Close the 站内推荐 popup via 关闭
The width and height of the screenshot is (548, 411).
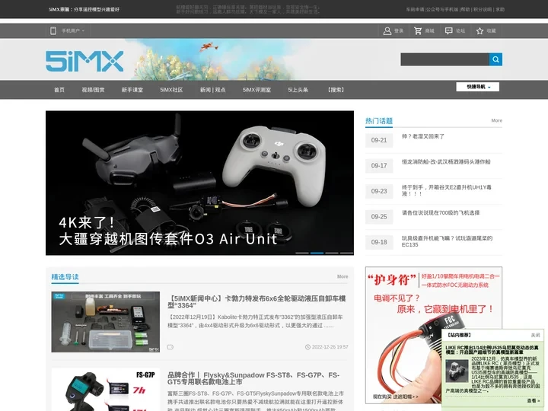(535, 335)
